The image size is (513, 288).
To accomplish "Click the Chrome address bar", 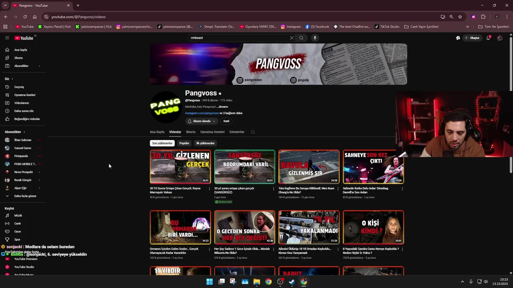I will (240, 17).
